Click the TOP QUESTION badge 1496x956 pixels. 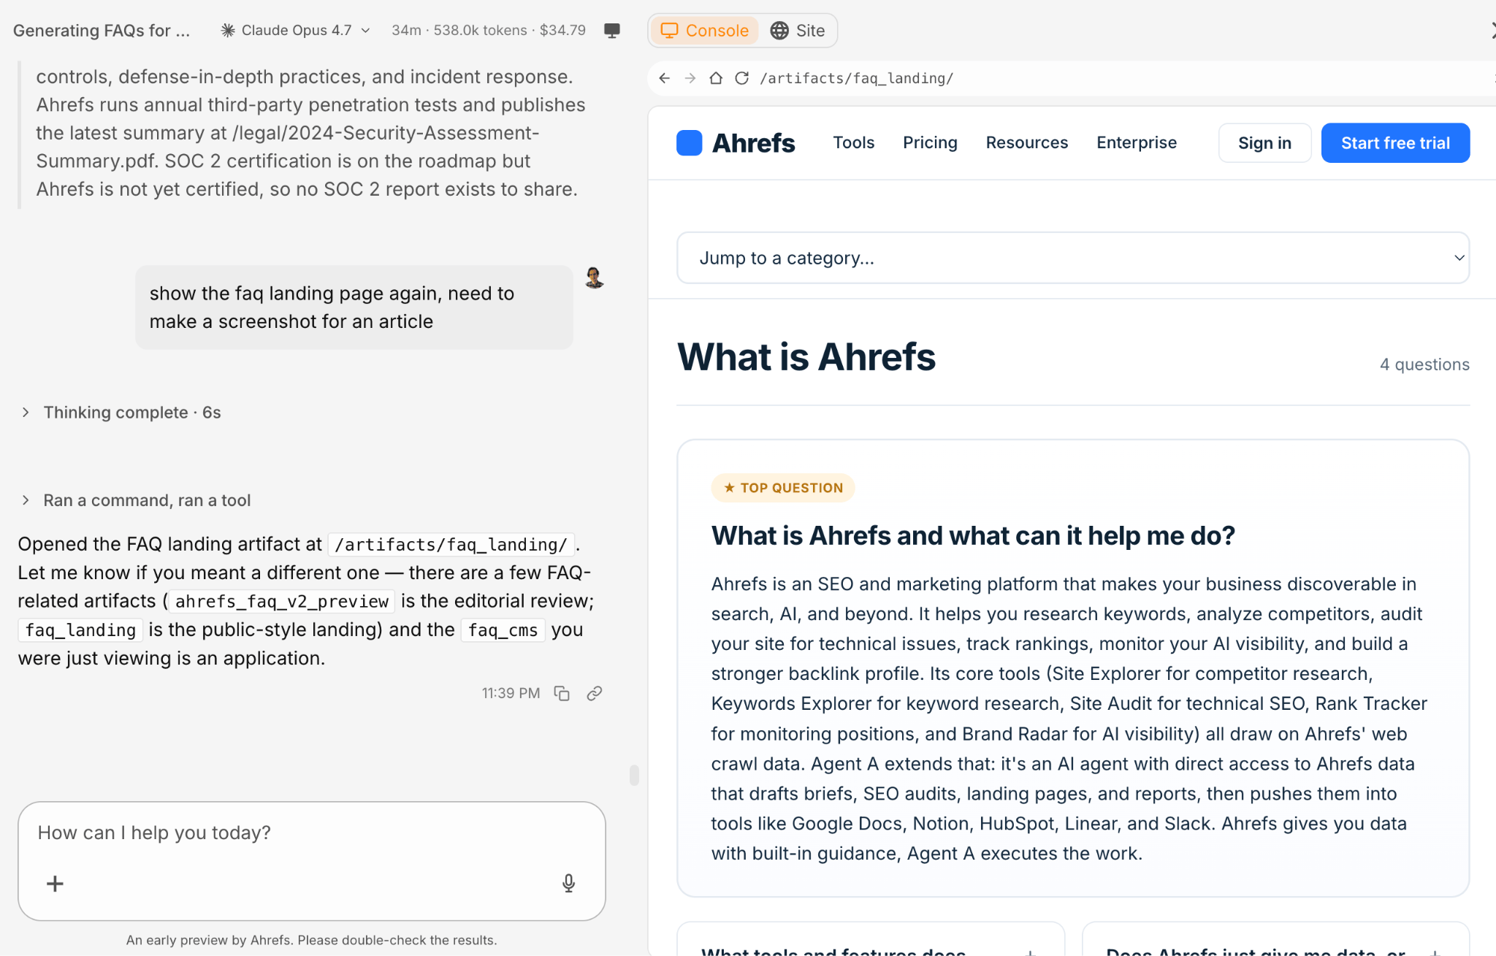click(783, 488)
